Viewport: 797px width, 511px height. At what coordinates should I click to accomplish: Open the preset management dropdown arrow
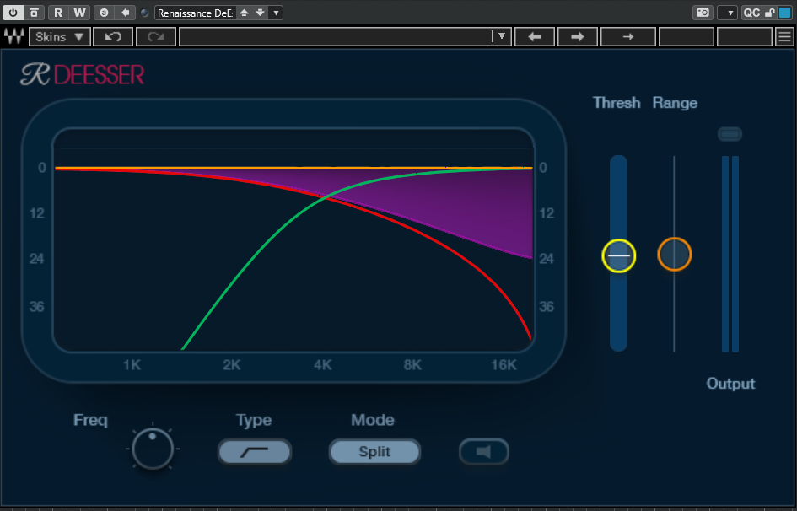[276, 13]
